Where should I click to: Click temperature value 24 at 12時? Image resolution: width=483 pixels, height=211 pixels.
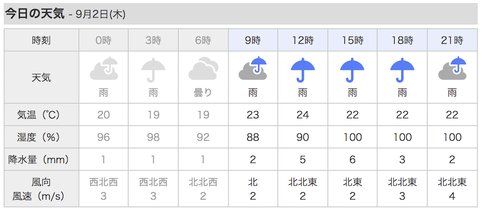[303, 115]
